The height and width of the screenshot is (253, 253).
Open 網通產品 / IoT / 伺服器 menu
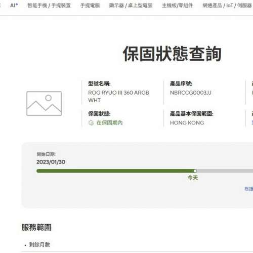(227, 6)
